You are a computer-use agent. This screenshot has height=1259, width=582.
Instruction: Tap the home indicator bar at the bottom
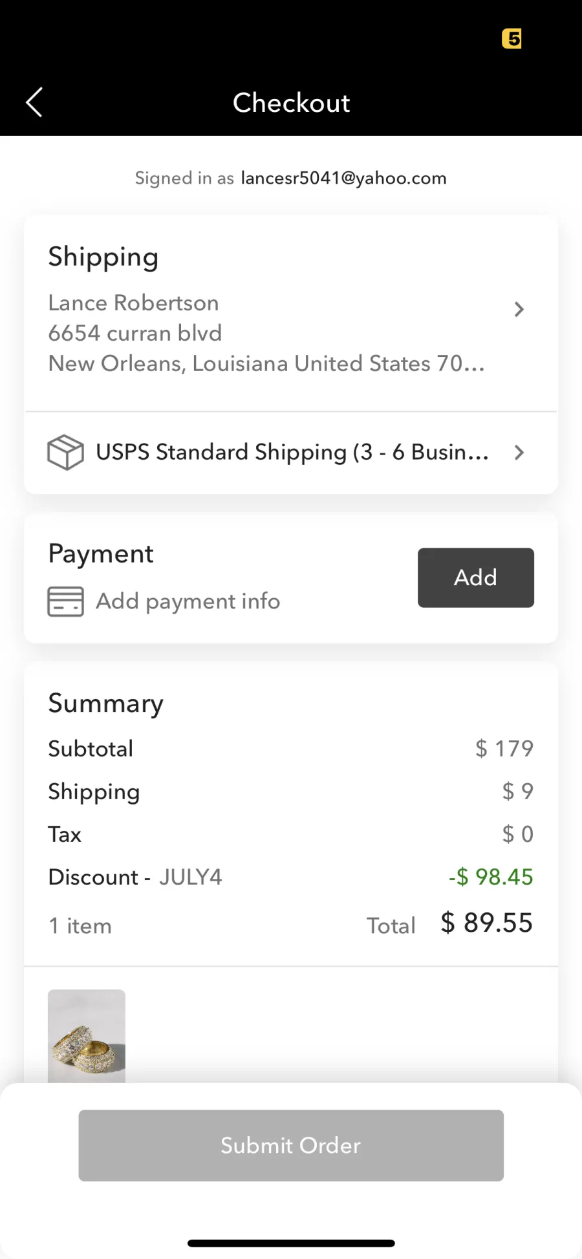[291, 1243]
